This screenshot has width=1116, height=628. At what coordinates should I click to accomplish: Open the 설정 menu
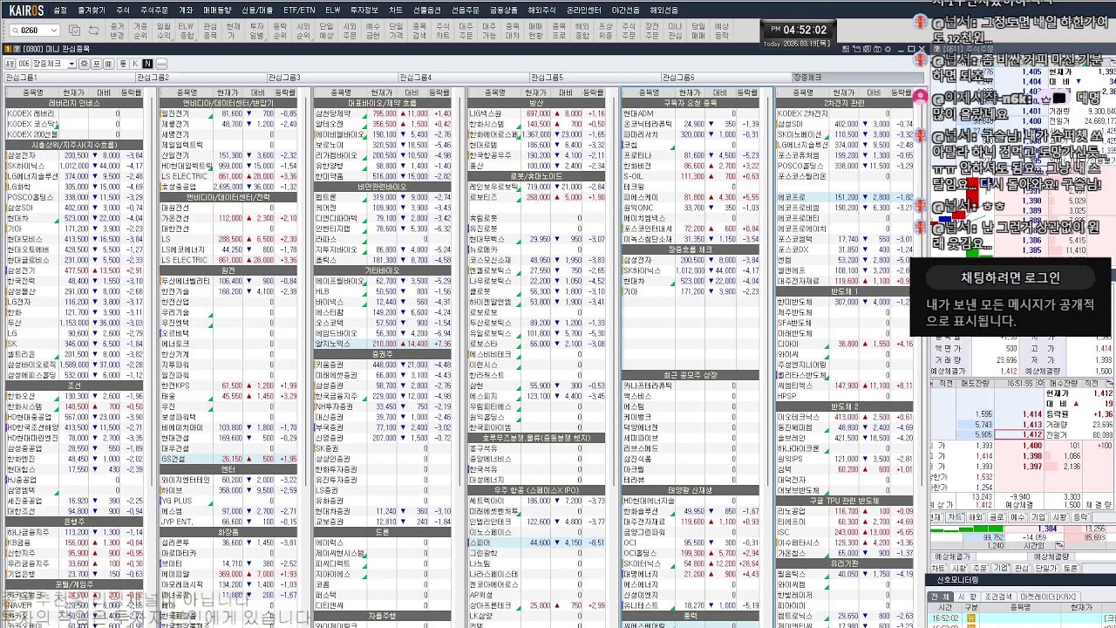tap(60, 10)
